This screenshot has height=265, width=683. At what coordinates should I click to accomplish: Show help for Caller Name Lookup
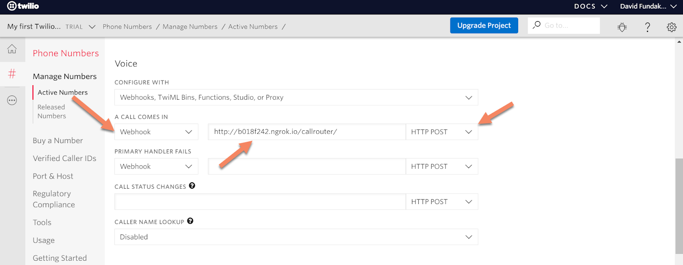pos(190,221)
